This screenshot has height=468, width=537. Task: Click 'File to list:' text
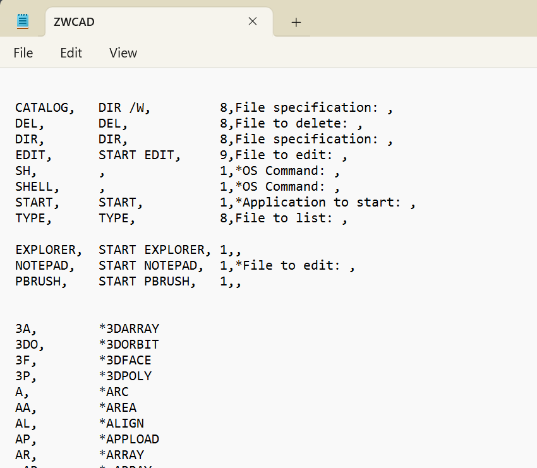coord(284,218)
